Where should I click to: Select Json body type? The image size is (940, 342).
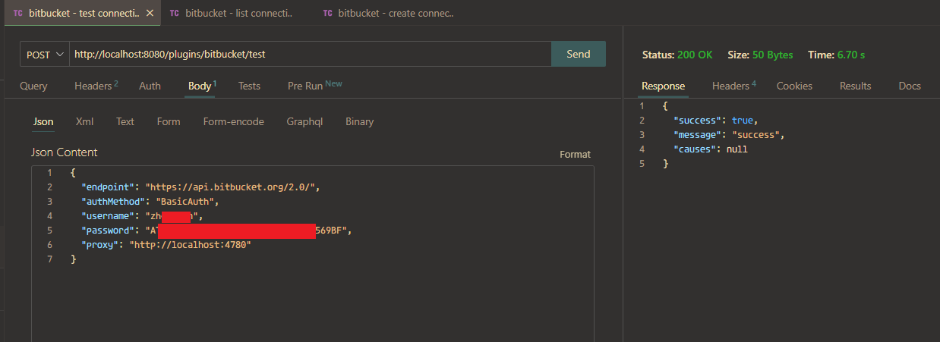[43, 121]
